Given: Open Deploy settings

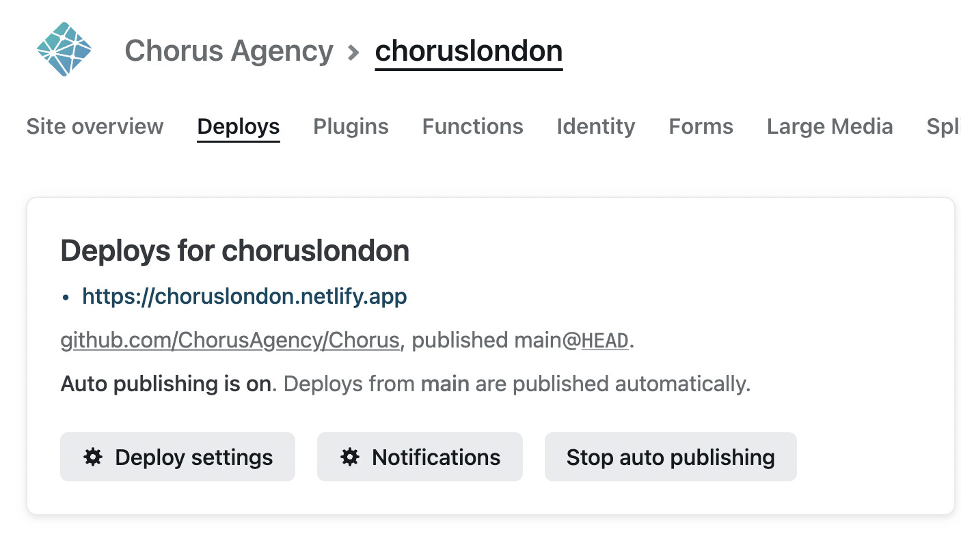Looking at the screenshot, I should (x=178, y=457).
